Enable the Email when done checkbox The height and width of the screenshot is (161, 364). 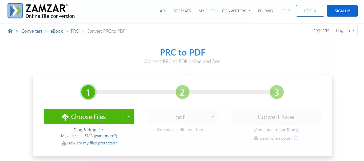[x=296, y=138]
